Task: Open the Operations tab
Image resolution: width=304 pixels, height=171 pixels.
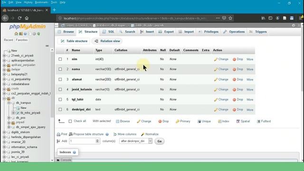Action: click(x=234, y=32)
